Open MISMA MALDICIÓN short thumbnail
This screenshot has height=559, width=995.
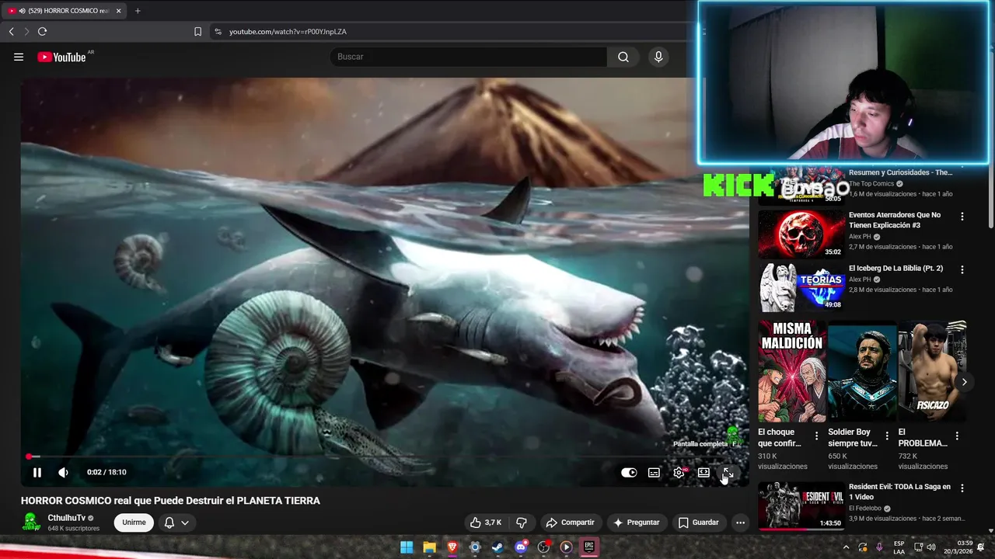coord(792,371)
